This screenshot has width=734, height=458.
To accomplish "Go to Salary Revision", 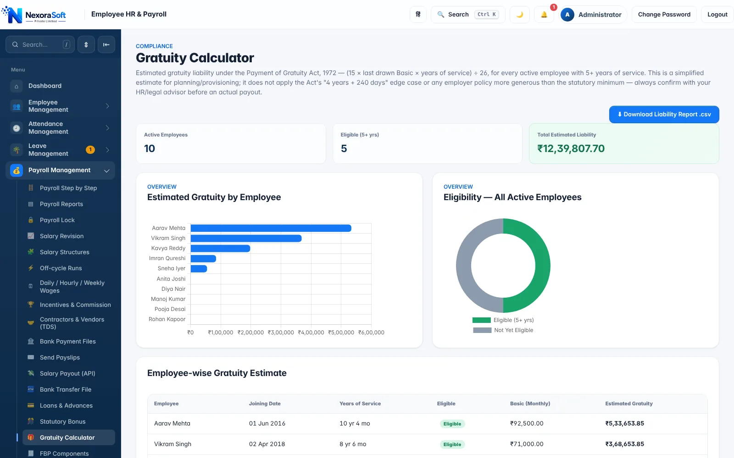I will 68,236.
